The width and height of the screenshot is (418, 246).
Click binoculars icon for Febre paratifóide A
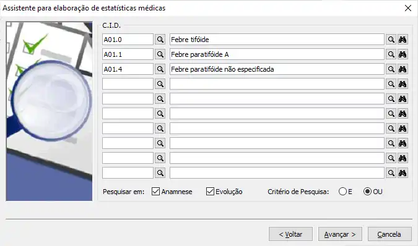click(403, 54)
